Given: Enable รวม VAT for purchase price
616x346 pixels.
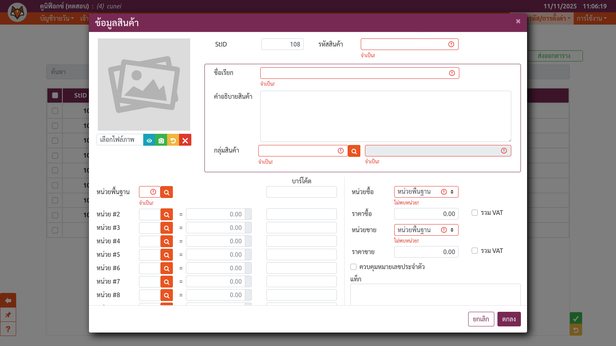Looking at the screenshot, I should click(475, 213).
